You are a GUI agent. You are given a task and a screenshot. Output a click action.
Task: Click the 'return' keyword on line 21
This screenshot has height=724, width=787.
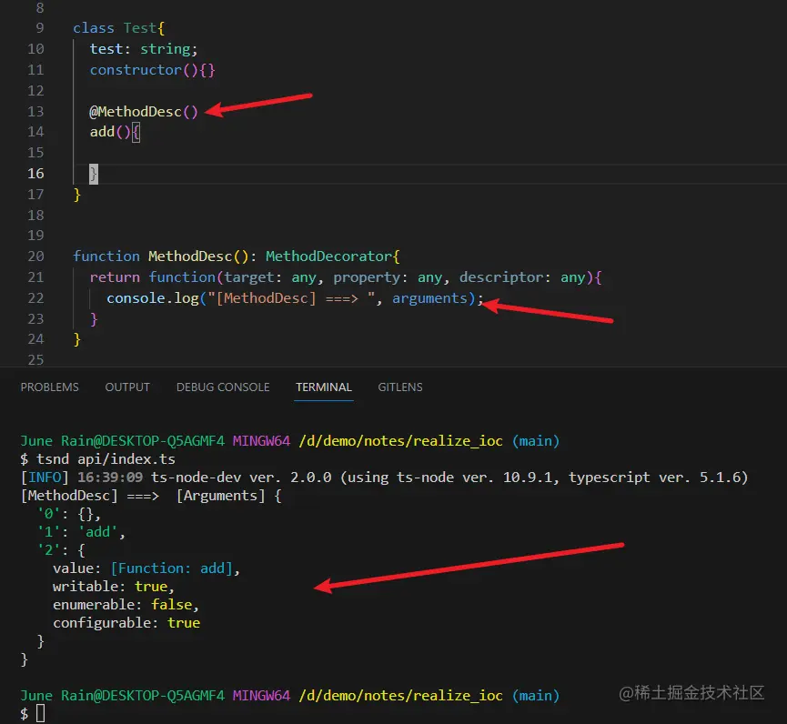[x=115, y=277]
